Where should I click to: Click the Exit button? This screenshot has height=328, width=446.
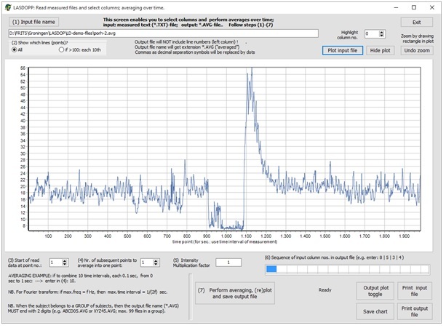click(x=417, y=22)
